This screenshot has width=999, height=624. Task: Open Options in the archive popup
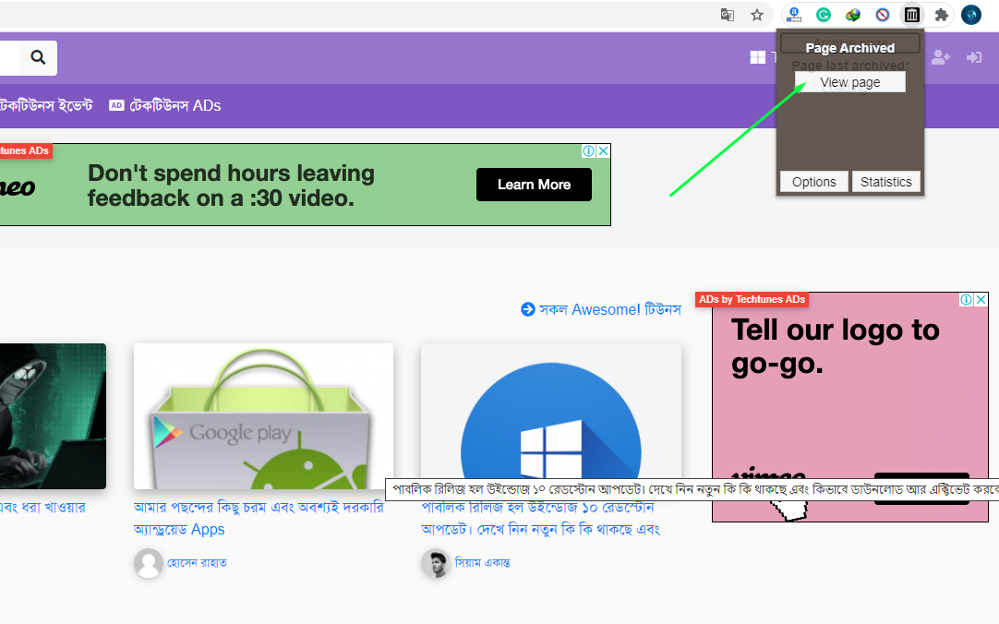coord(813,182)
